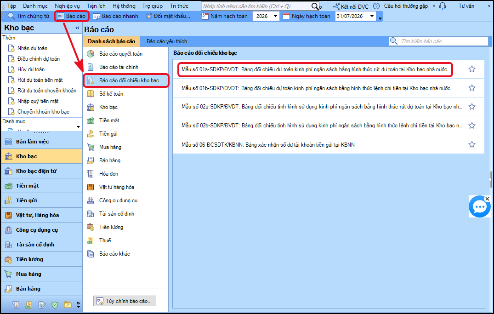Select Báo cáo khác report category
Viewport: 494px width, 314px height.
(x=126, y=253)
